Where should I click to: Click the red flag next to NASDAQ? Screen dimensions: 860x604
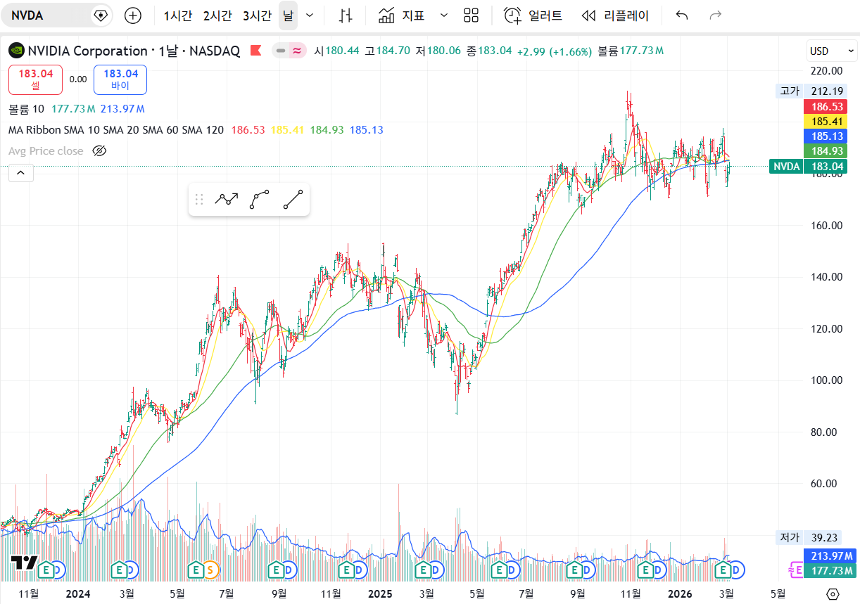[256, 51]
